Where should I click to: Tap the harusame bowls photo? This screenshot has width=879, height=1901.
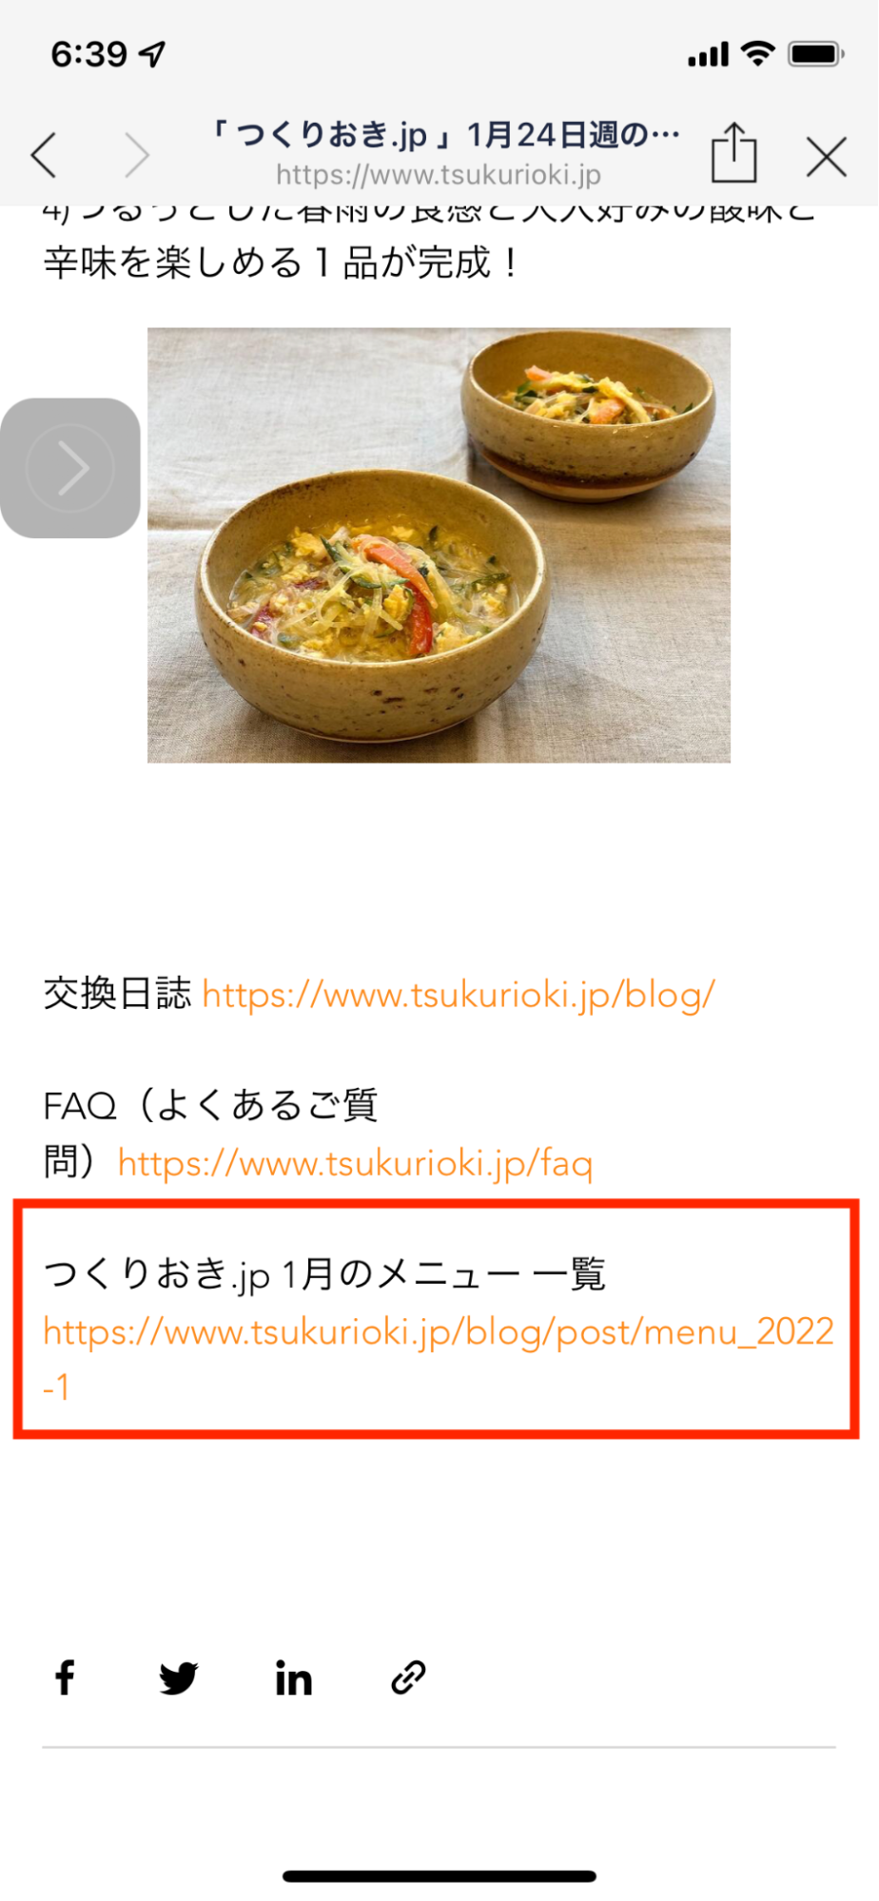[439, 545]
